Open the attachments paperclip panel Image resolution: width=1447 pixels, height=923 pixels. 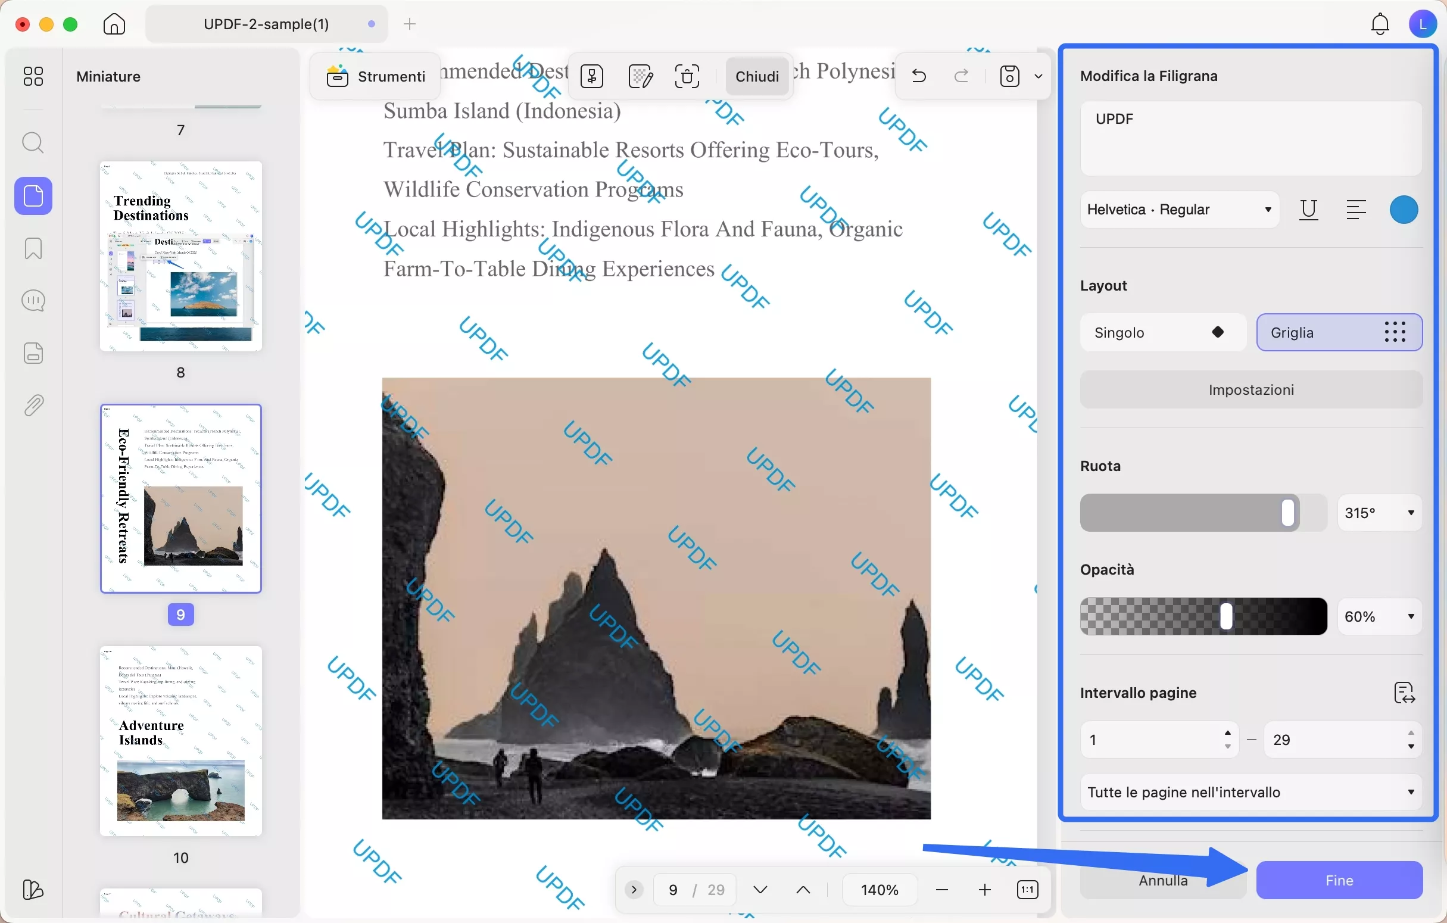coord(33,406)
